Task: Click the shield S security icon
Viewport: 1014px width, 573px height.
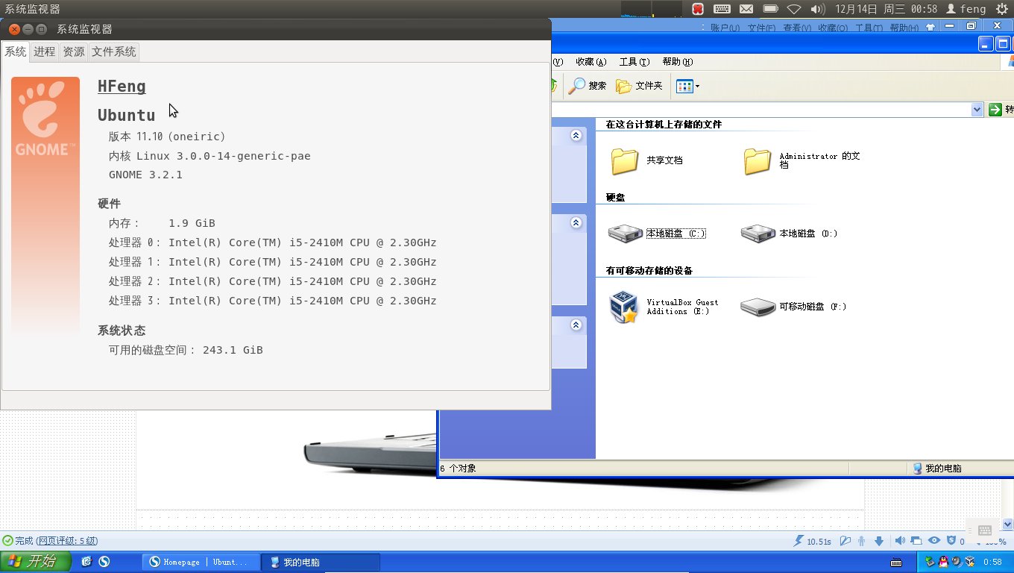Action: (x=951, y=542)
